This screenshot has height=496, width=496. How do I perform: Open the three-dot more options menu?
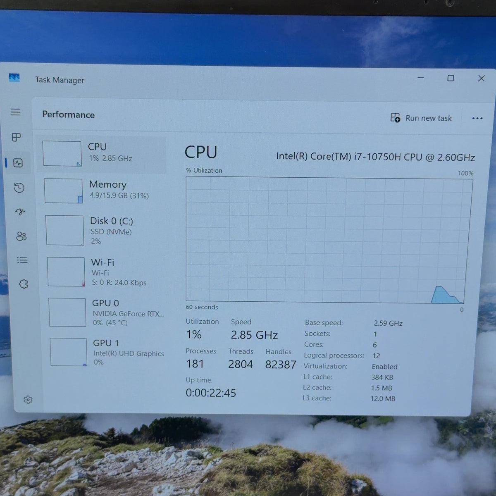[x=477, y=118]
